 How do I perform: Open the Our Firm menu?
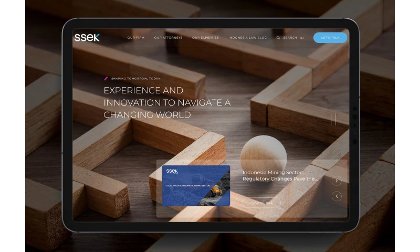click(136, 38)
